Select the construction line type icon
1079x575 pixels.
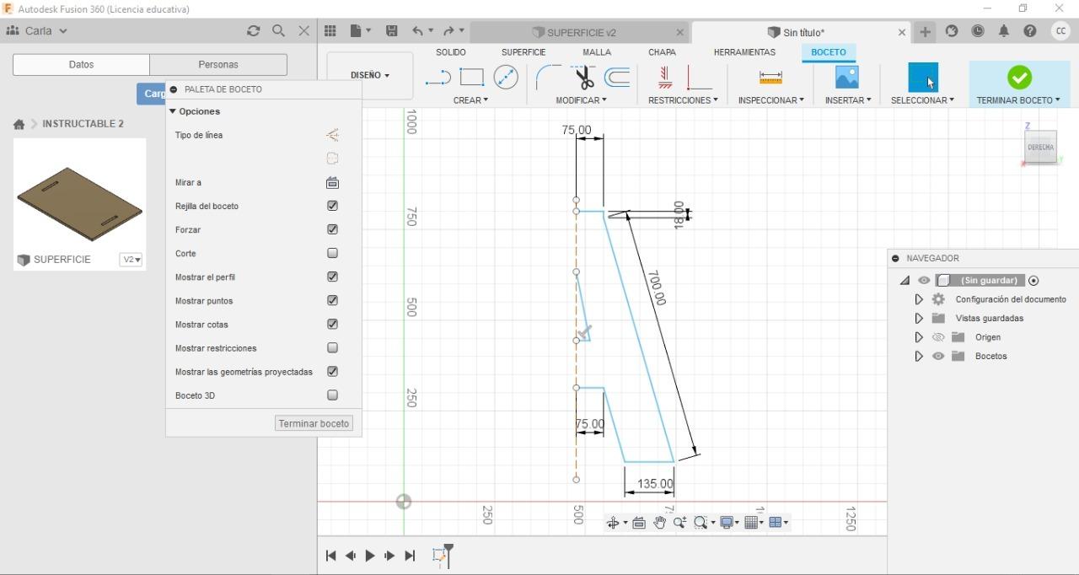pos(332,135)
